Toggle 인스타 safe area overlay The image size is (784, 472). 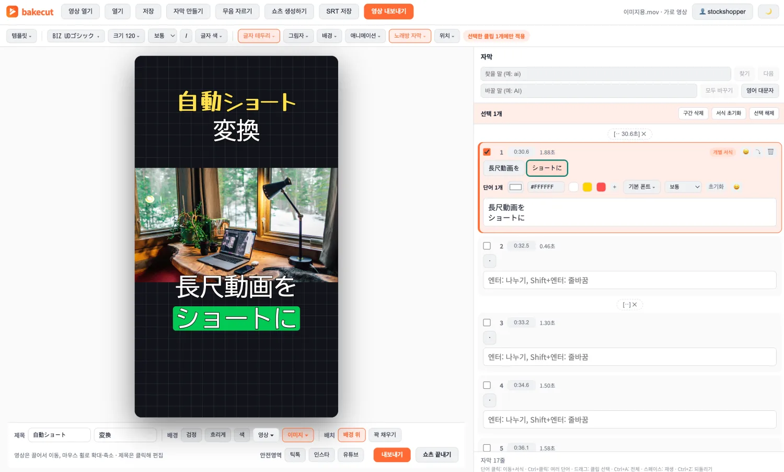(321, 455)
